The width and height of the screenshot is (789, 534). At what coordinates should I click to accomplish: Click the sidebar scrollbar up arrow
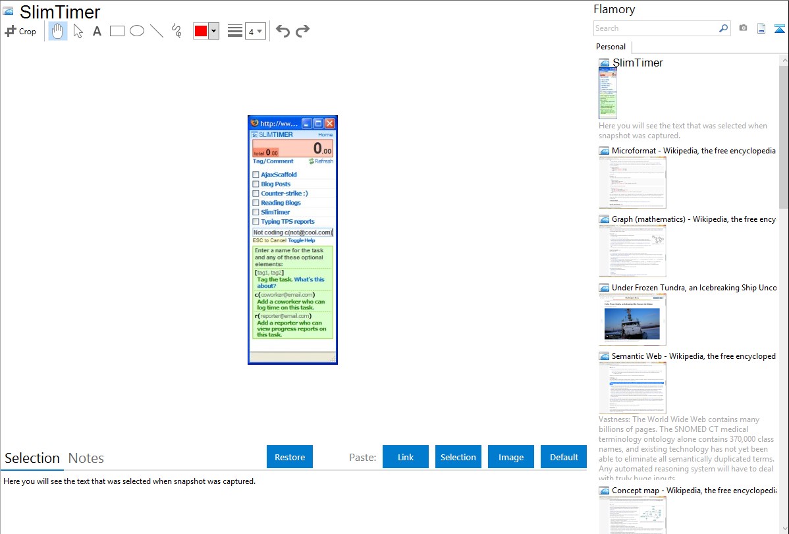point(784,60)
